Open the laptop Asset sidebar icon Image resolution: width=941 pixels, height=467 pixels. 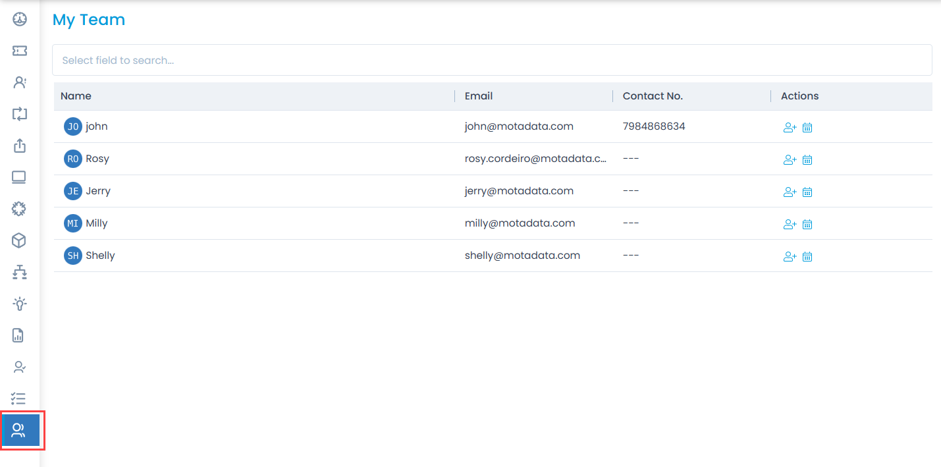[19, 177]
